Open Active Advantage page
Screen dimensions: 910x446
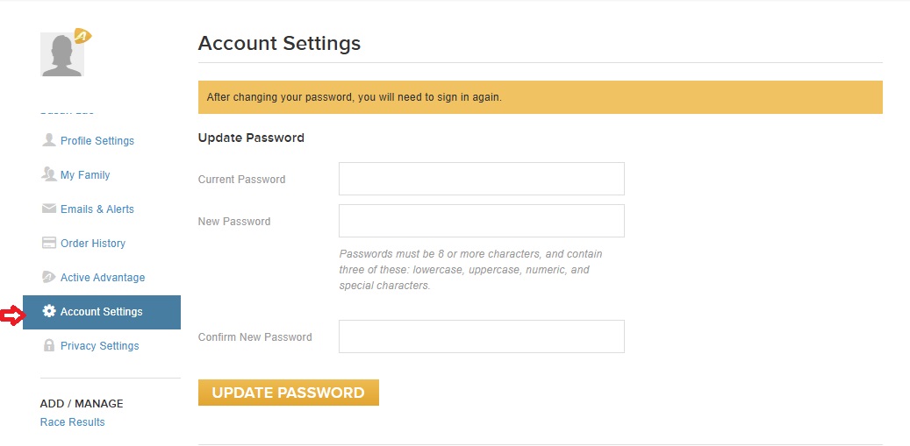coord(103,278)
